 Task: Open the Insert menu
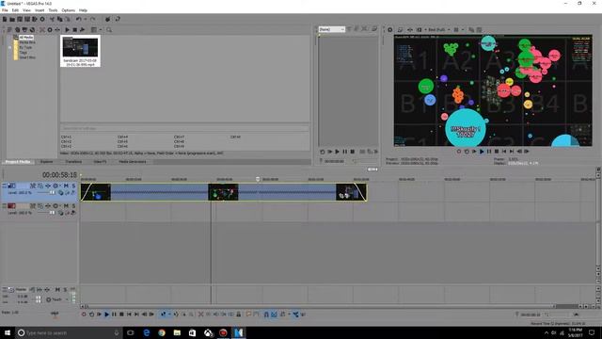pyautogui.click(x=40, y=10)
